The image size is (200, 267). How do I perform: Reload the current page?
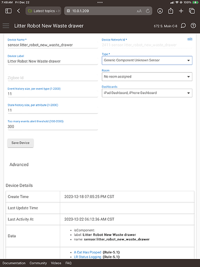(148, 11)
